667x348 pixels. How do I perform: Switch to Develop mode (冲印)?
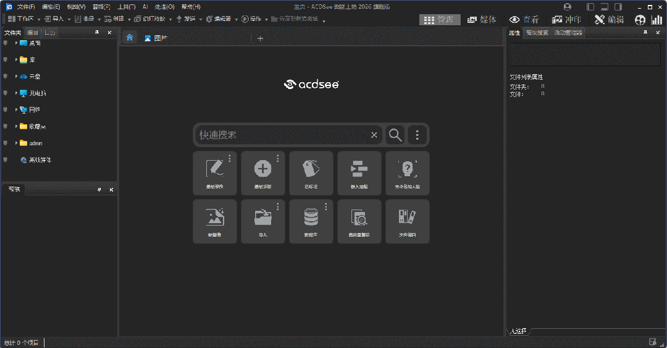[x=566, y=20]
